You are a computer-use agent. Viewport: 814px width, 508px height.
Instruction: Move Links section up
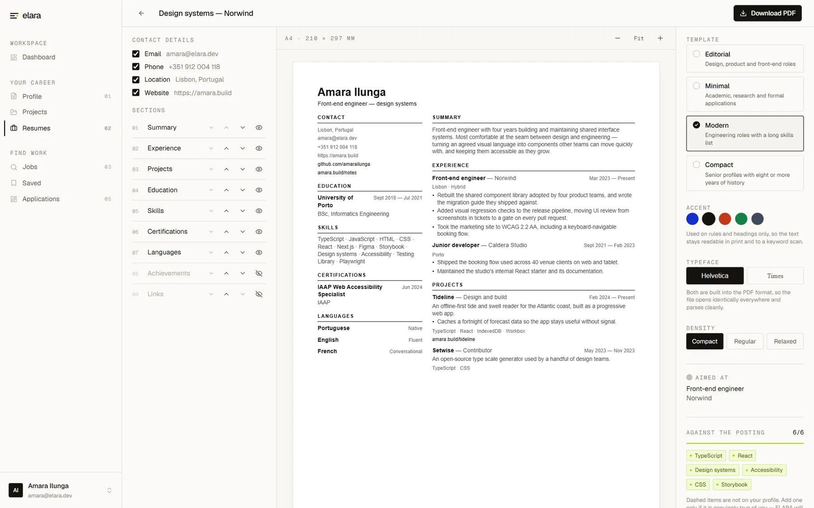(227, 294)
